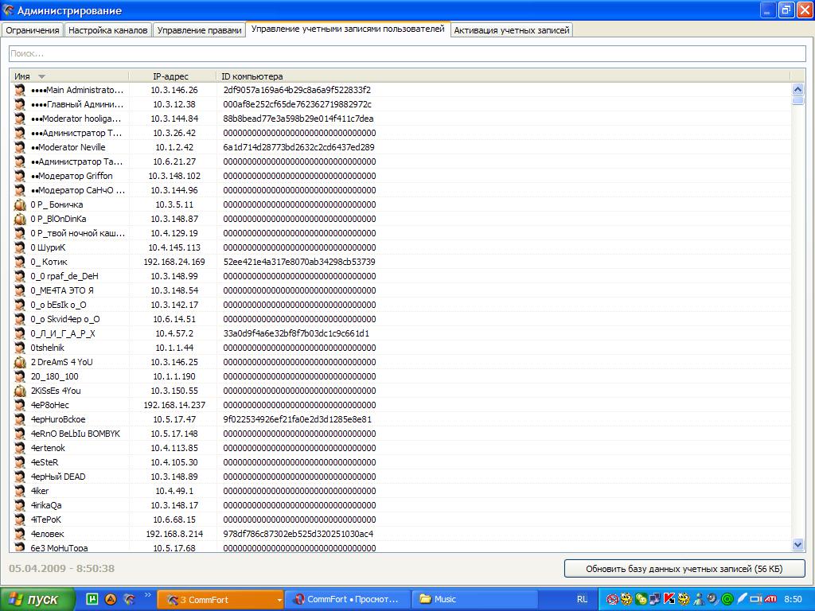The width and height of the screenshot is (815, 611).
Task: Click avatar icon of 2 DreAmS 4 YoU
Action: pos(21,362)
